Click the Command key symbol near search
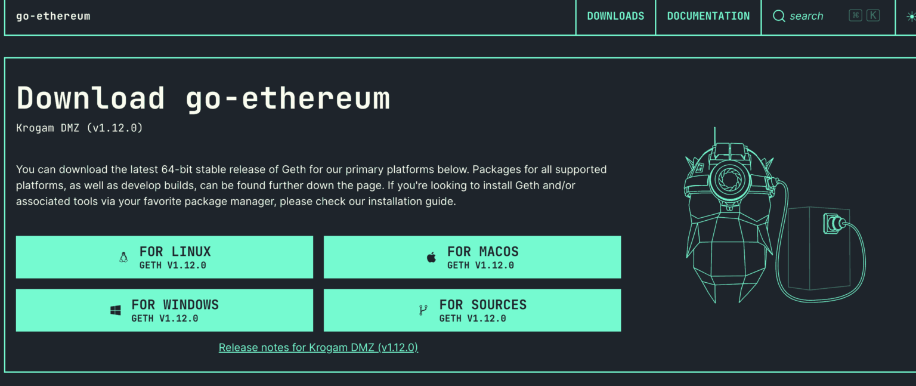This screenshot has width=916, height=386. 854,15
